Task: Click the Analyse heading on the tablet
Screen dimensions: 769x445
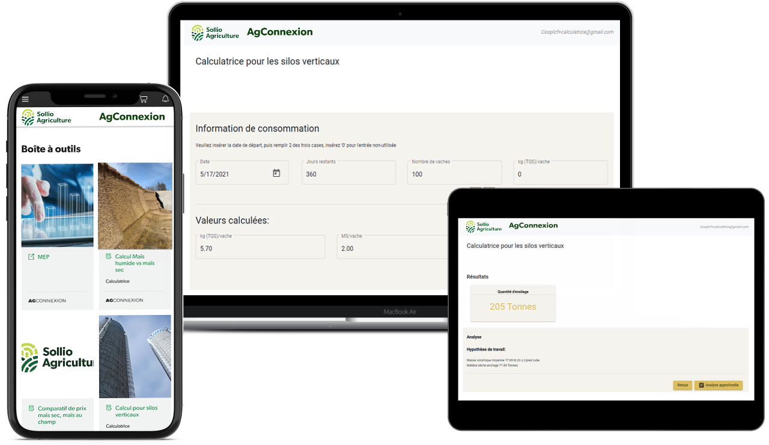Action: [474, 337]
